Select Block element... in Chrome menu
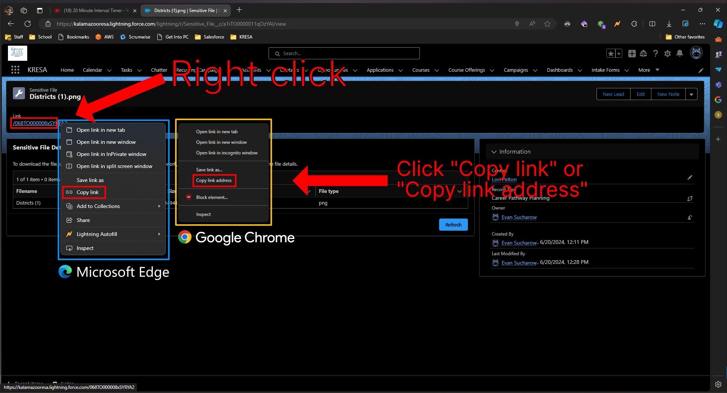727x393 pixels. pyautogui.click(x=212, y=197)
